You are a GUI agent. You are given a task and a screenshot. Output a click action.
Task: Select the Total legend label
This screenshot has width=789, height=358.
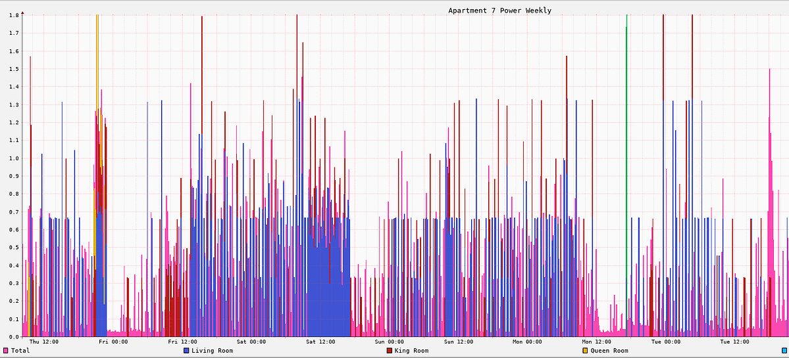(x=20, y=351)
